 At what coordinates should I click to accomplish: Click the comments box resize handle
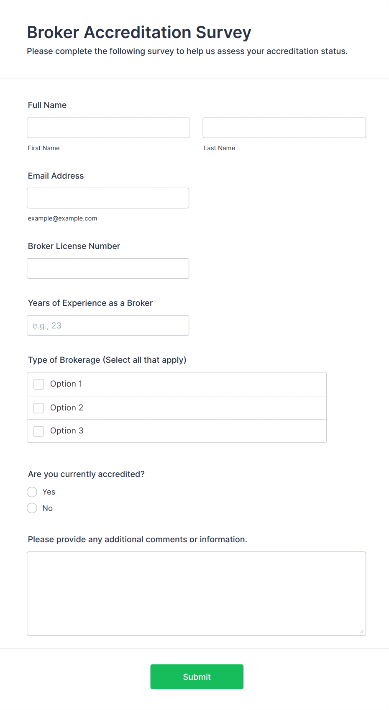(x=362, y=631)
